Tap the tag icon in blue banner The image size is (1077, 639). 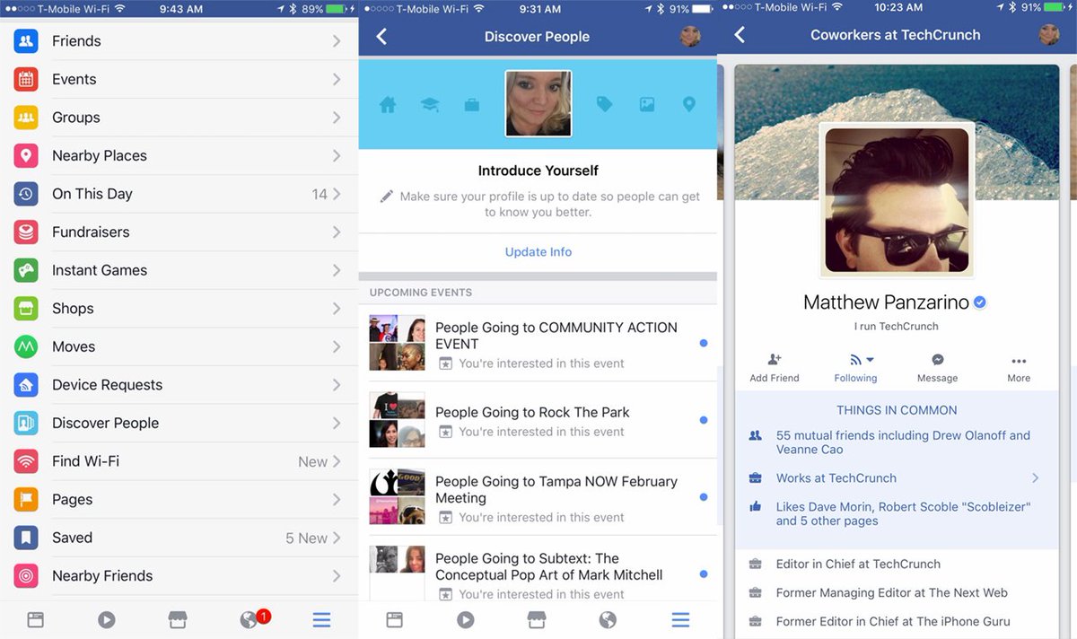coord(604,105)
